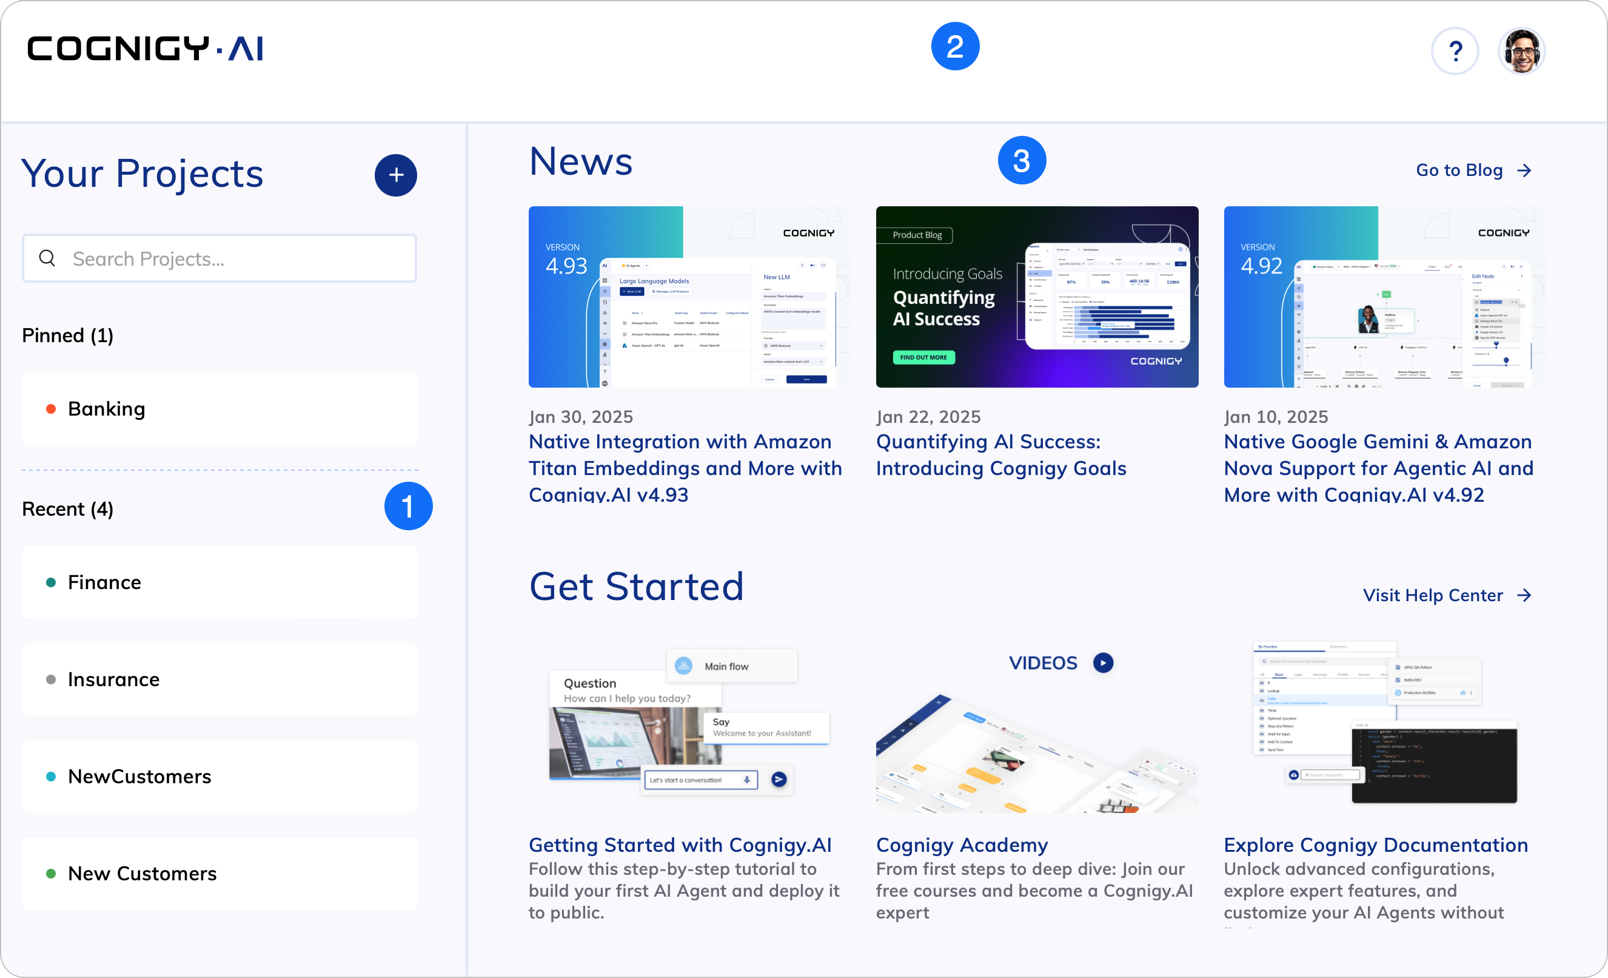Select the NewCustomers project
The image size is (1608, 978).
coord(219,777)
